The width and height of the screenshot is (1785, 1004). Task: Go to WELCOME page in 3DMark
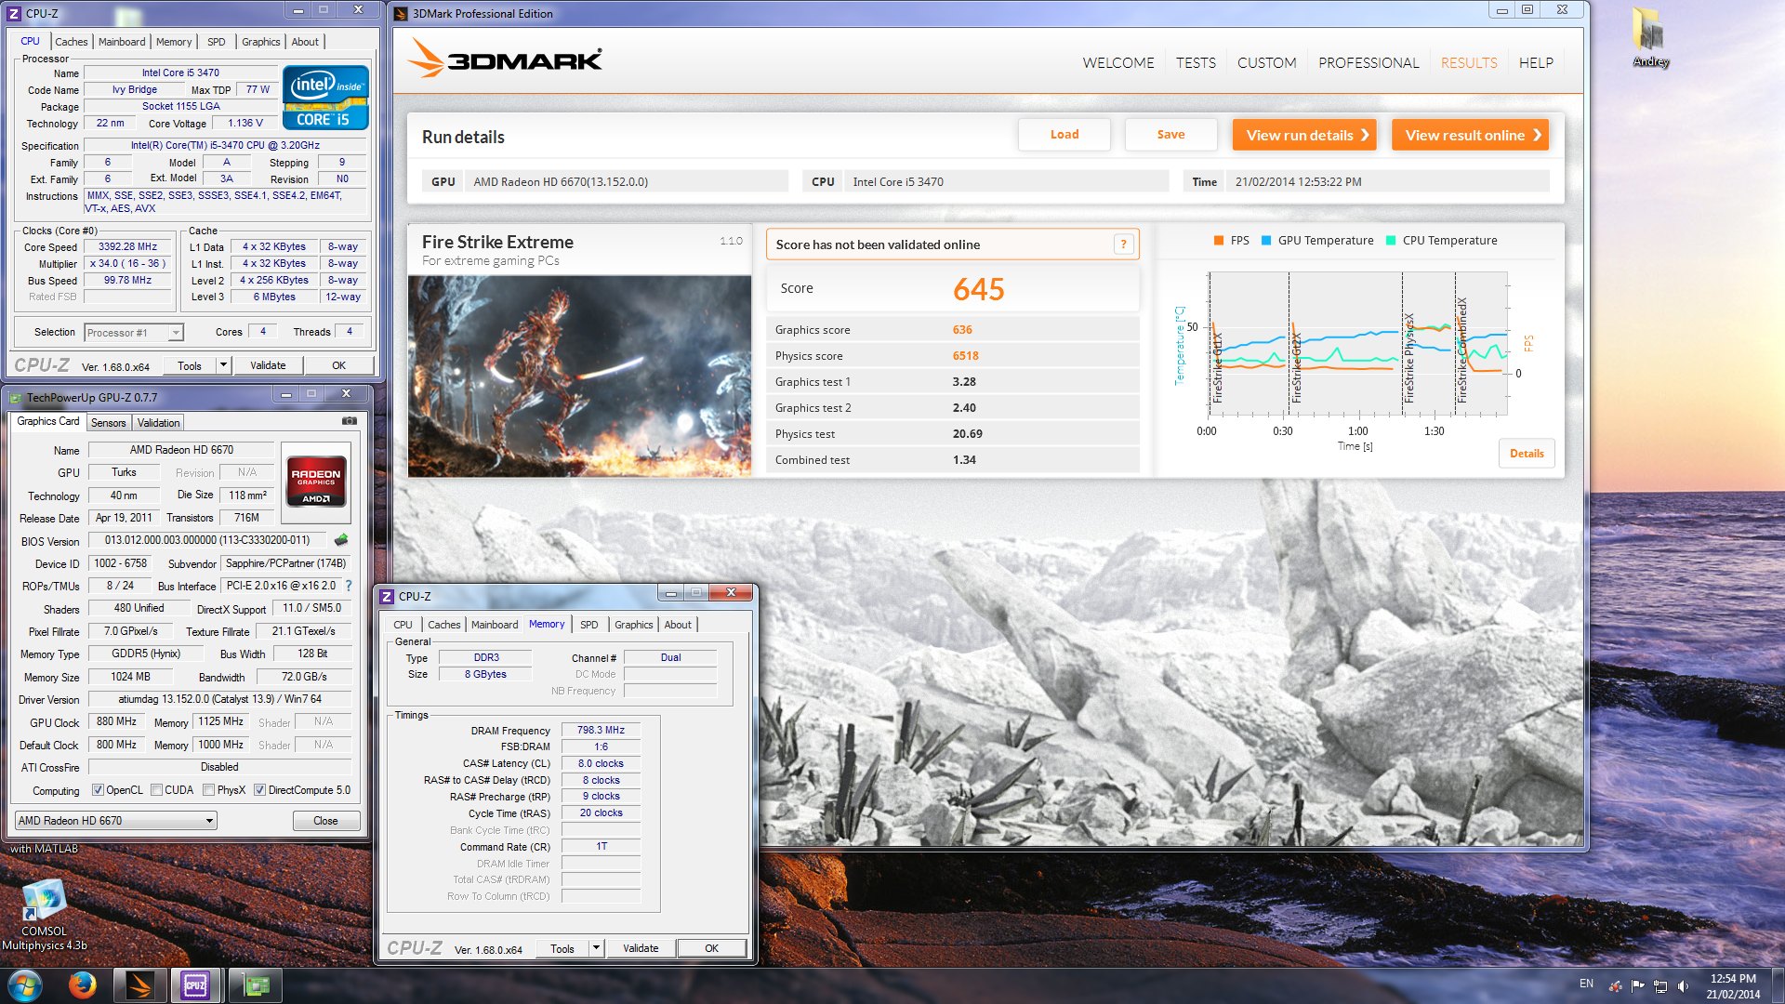pyautogui.click(x=1118, y=63)
